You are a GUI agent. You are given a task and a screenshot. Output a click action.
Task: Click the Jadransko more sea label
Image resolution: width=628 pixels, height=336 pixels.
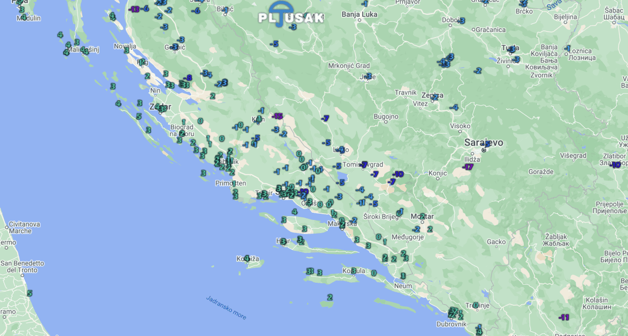click(226, 307)
